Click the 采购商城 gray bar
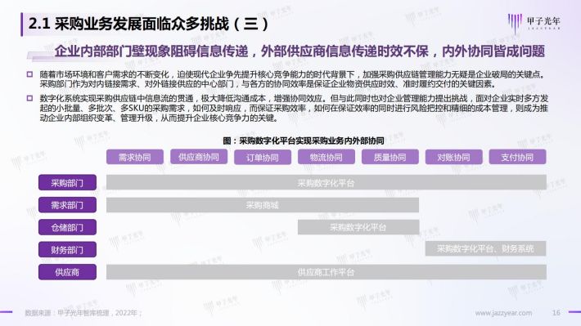The height and width of the screenshot is (326, 581). pyautogui.click(x=263, y=205)
